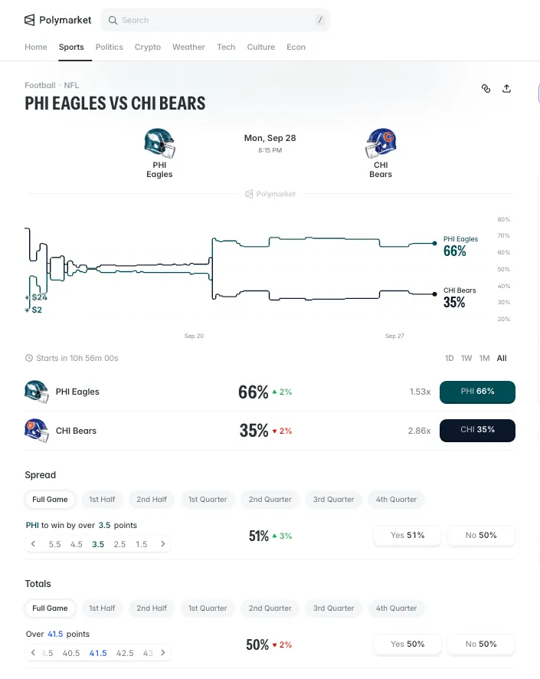Select the 1st Half spread filter
540x679 pixels.
[x=102, y=500]
